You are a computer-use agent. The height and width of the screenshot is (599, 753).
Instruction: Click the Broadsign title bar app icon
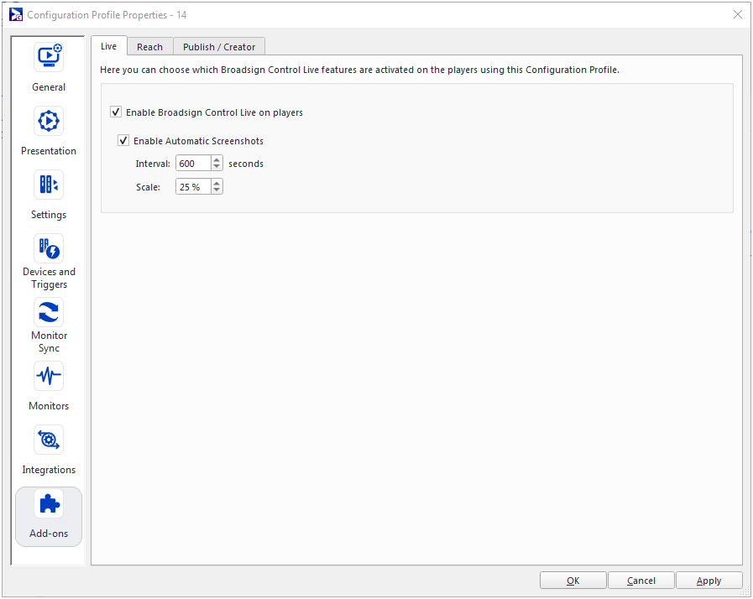tap(16, 14)
